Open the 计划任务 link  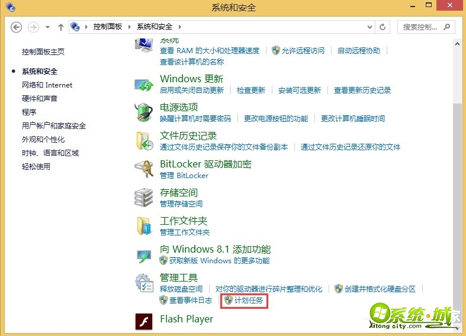coord(249,301)
